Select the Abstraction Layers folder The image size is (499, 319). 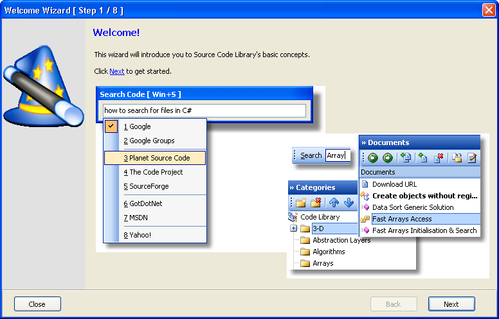(341, 240)
